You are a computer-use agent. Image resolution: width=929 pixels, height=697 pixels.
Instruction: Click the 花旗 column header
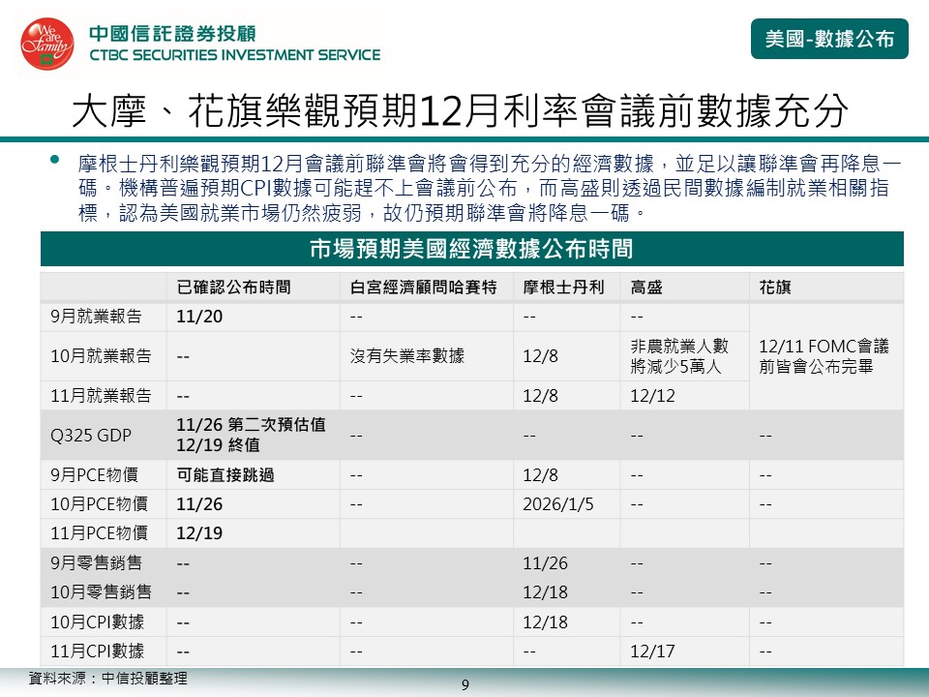click(x=776, y=288)
